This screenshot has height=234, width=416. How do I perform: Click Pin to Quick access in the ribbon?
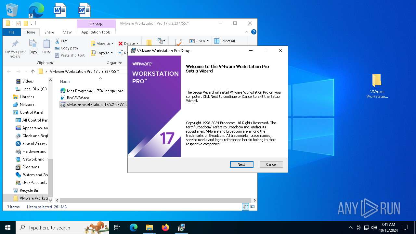(x=15, y=49)
